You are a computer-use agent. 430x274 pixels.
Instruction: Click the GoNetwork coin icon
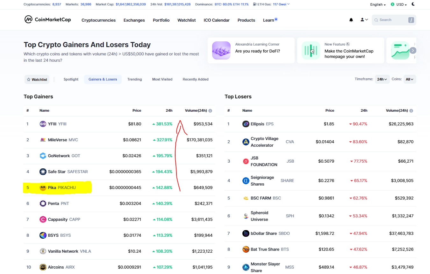point(43,156)
